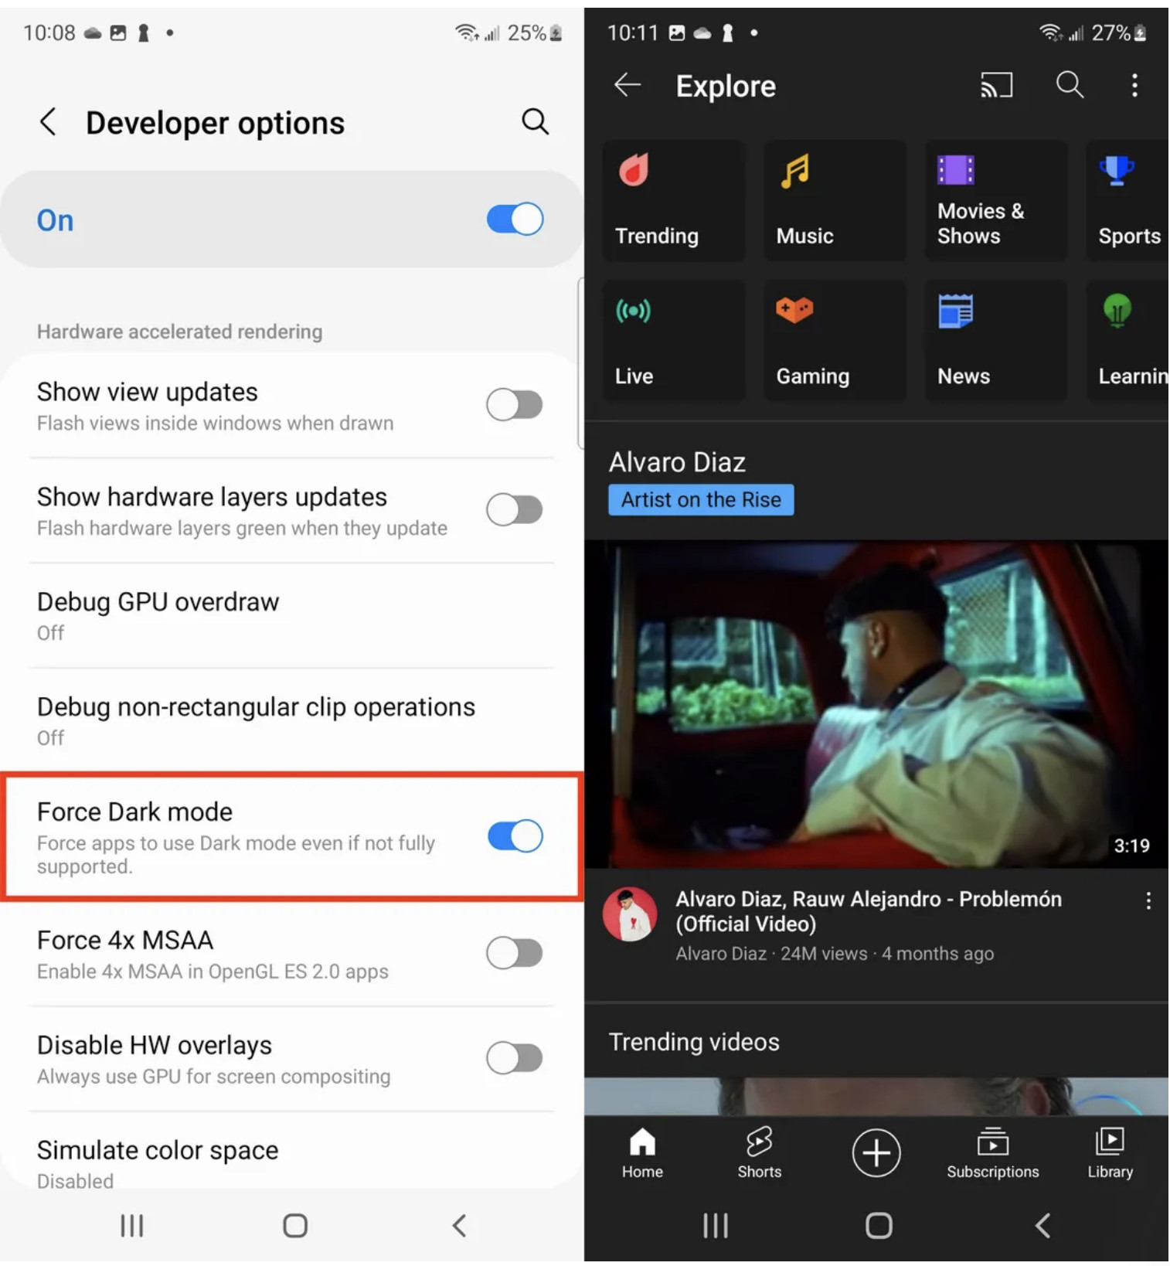Image resolution: width=1170 pixels, height=1266 pixels.
Task: Open the Live category
Action: click(x=673, y=341)
